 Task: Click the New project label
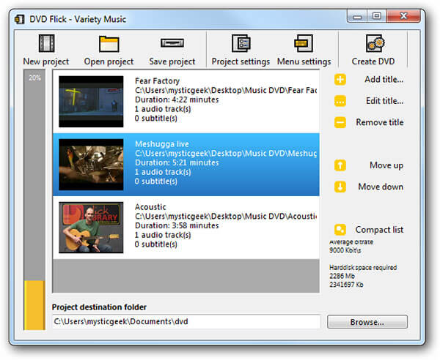(x=46, y=61)
